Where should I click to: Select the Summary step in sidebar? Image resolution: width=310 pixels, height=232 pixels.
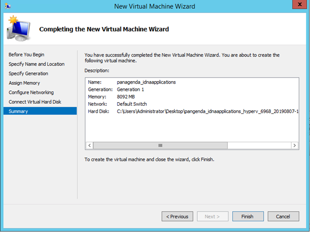click(19, 111)
